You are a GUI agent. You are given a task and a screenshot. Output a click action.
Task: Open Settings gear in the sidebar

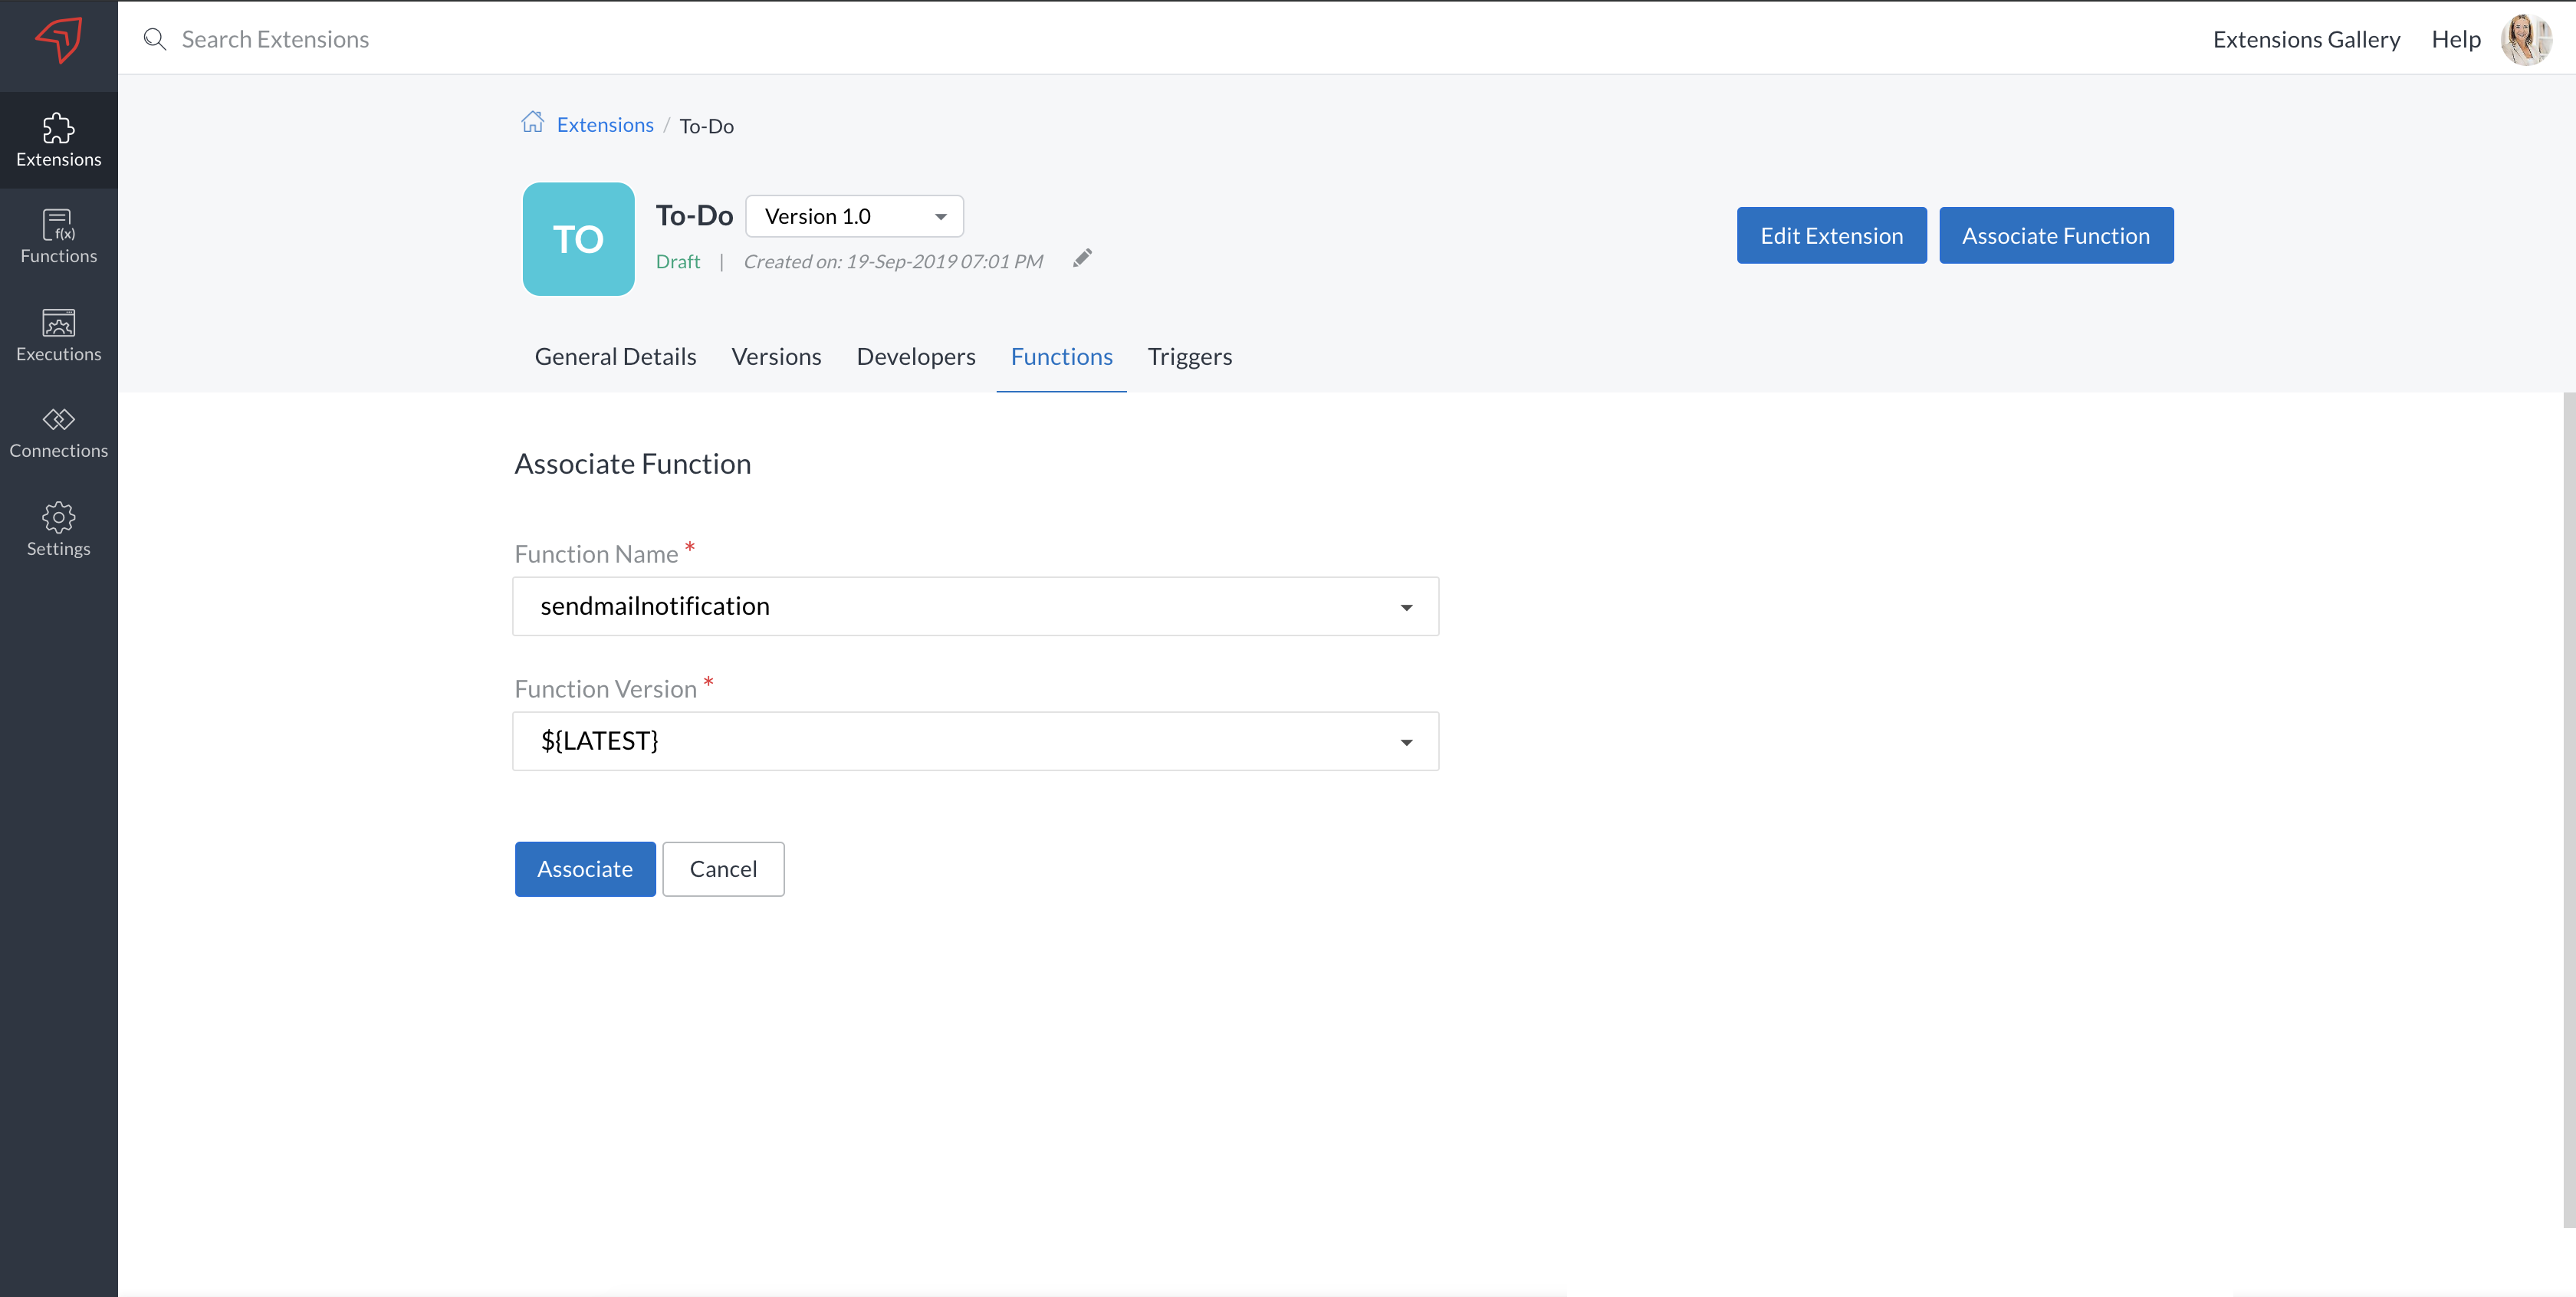point(58,529)
